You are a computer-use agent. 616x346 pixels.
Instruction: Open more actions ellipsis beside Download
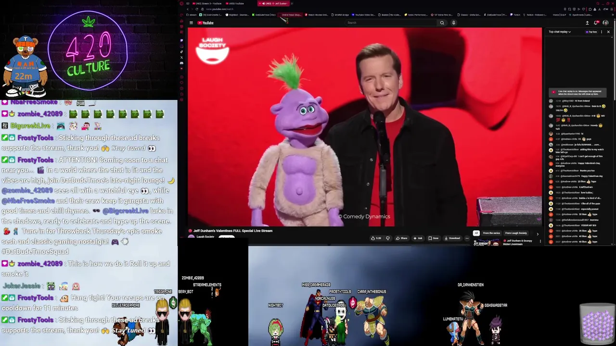pos(467,238)
